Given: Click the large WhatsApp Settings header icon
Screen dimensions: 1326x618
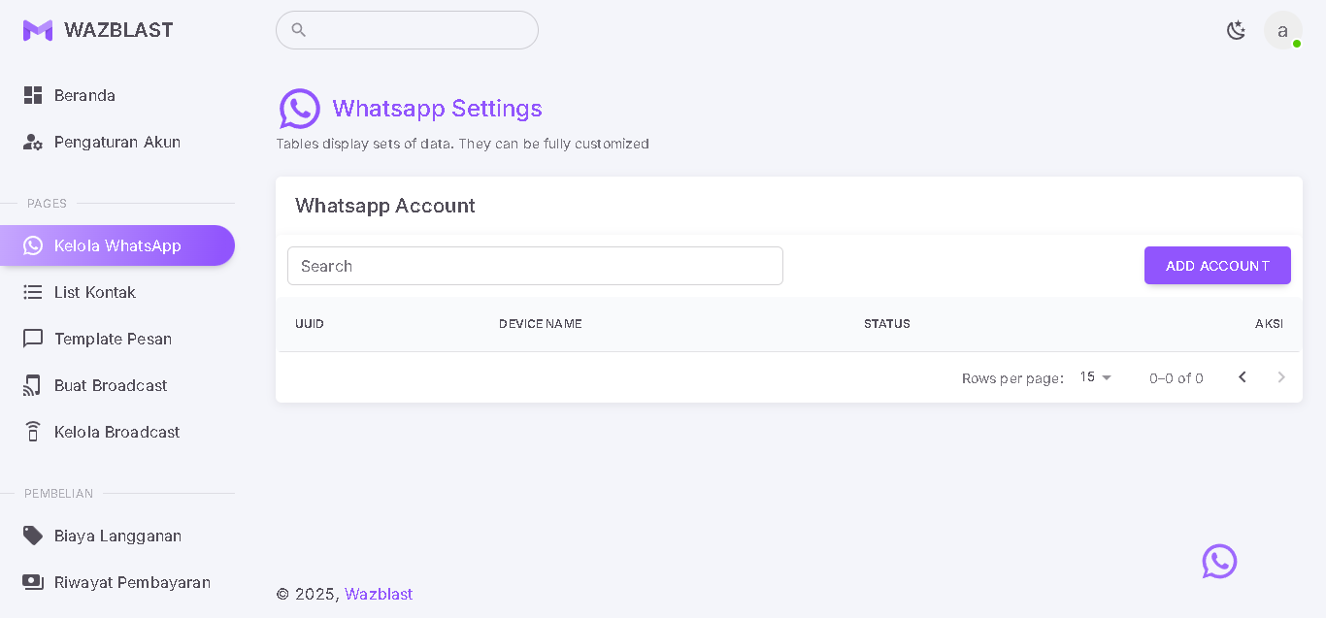Looking at the screenshot, I should point(300,109).
